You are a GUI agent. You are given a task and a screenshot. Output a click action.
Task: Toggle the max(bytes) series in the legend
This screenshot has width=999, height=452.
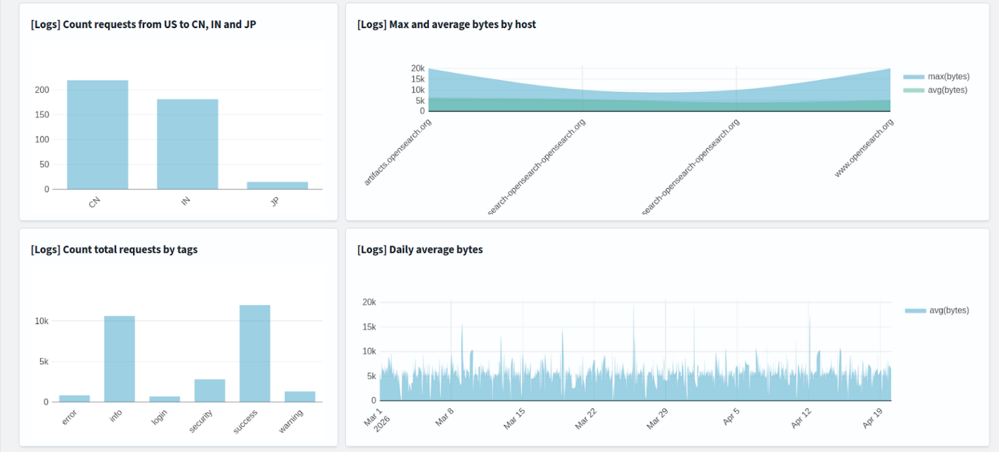click(949, 76)
